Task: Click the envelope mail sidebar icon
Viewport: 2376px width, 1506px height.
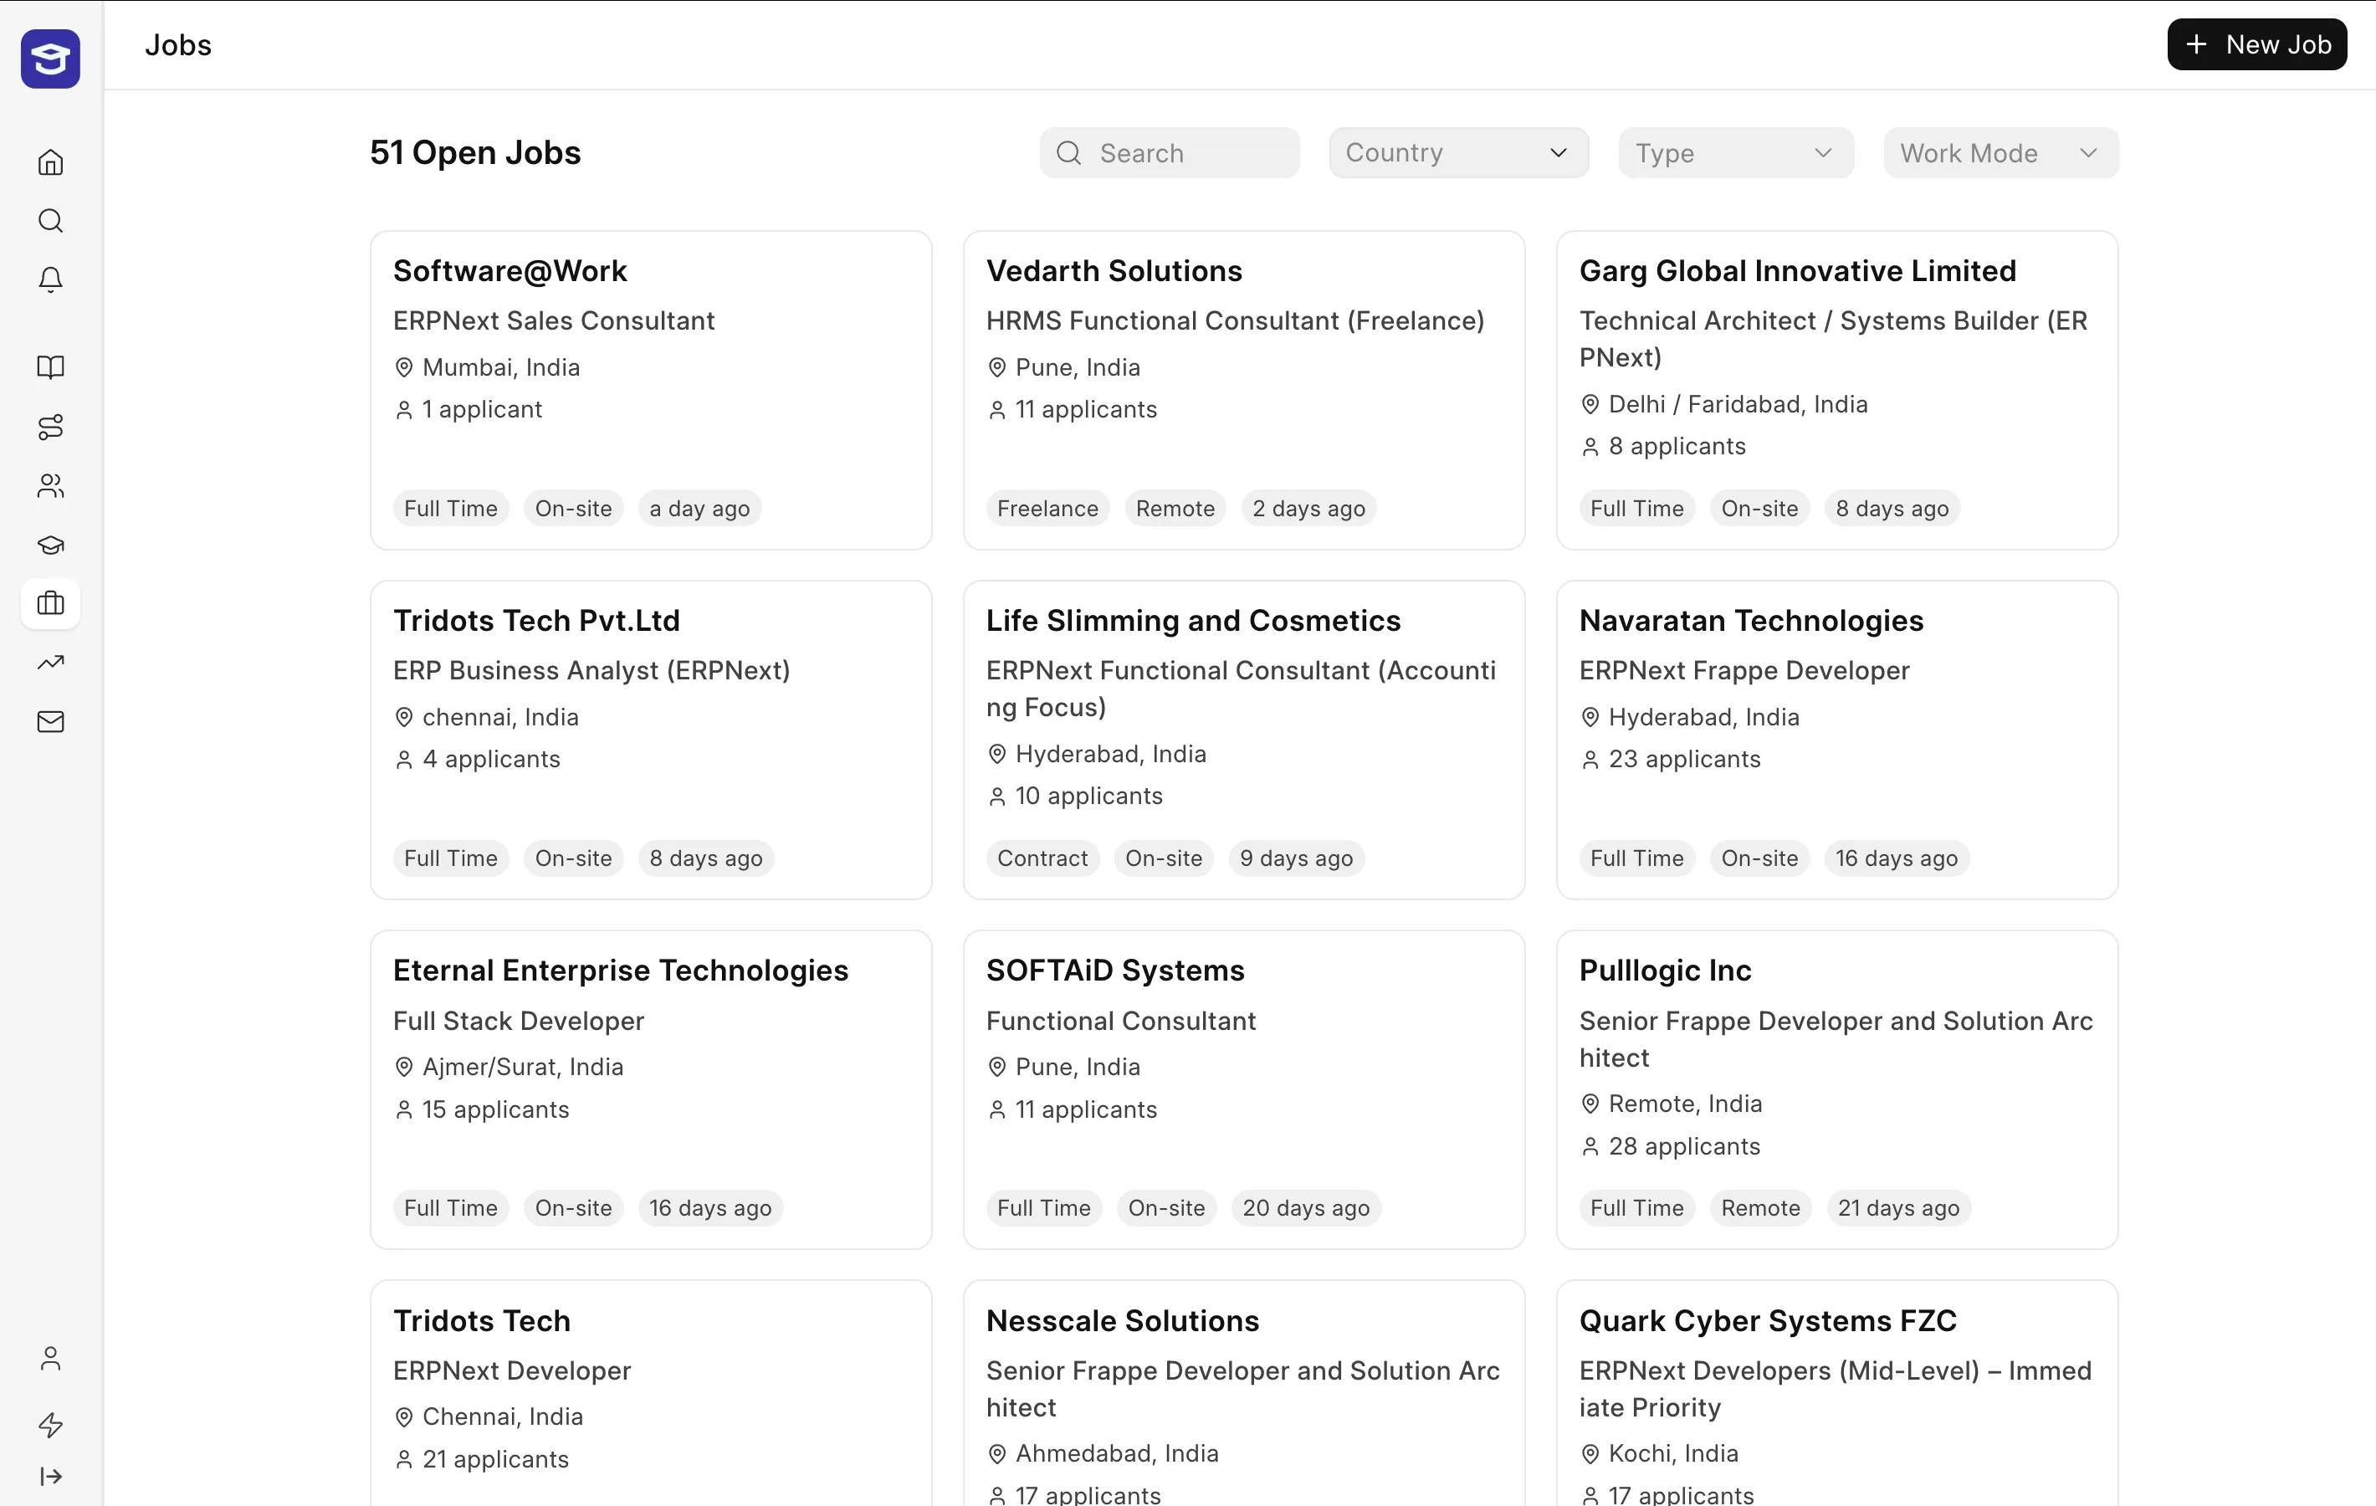Action: pyautogui.click(x=50, y=721)
